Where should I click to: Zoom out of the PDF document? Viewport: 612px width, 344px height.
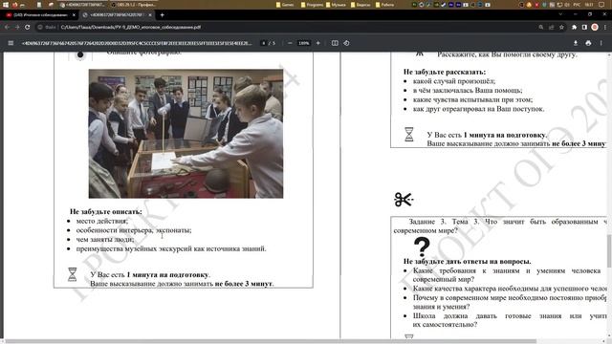tap(290, 43)
